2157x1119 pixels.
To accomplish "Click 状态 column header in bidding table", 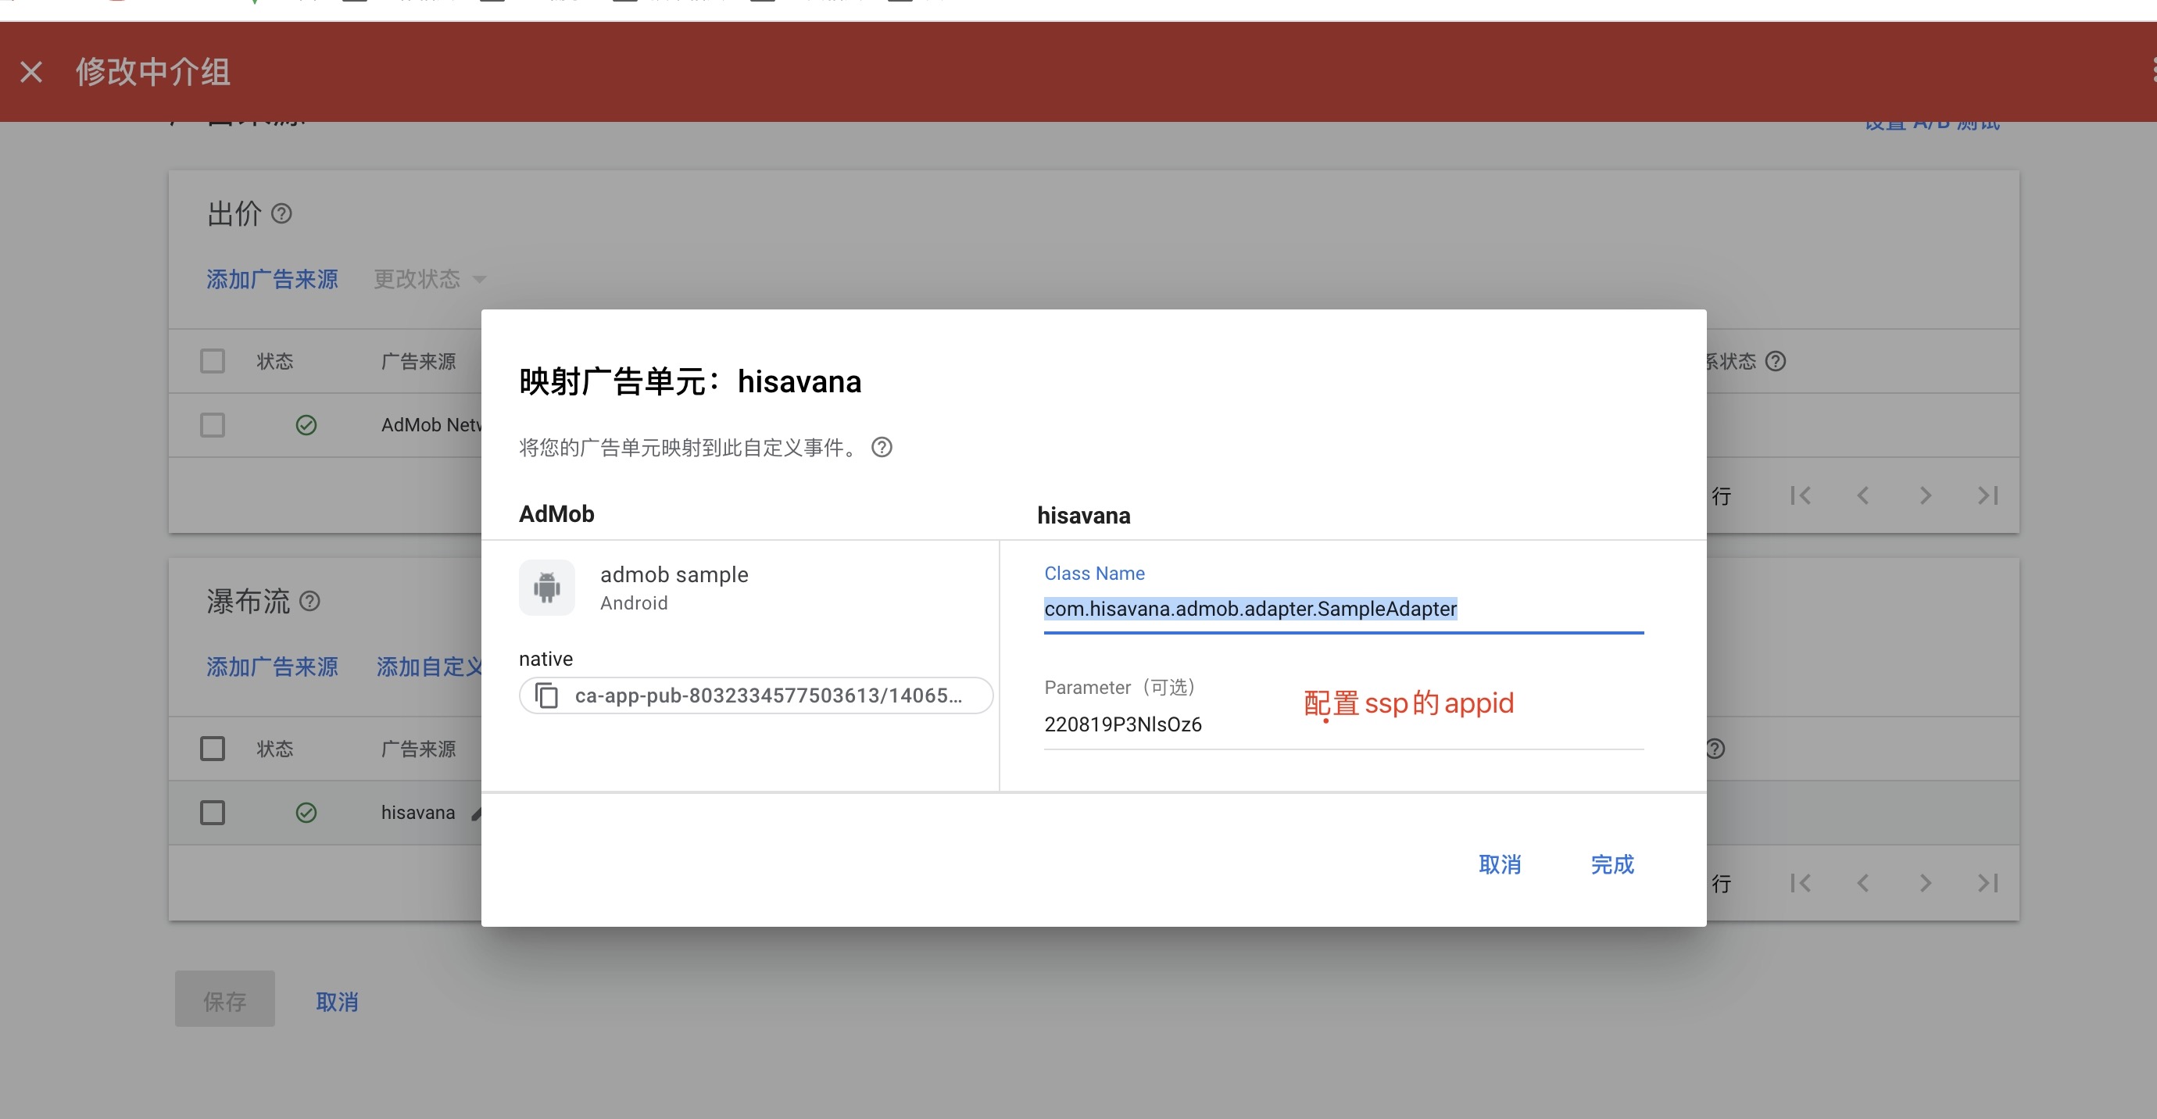I will (274, 361).
